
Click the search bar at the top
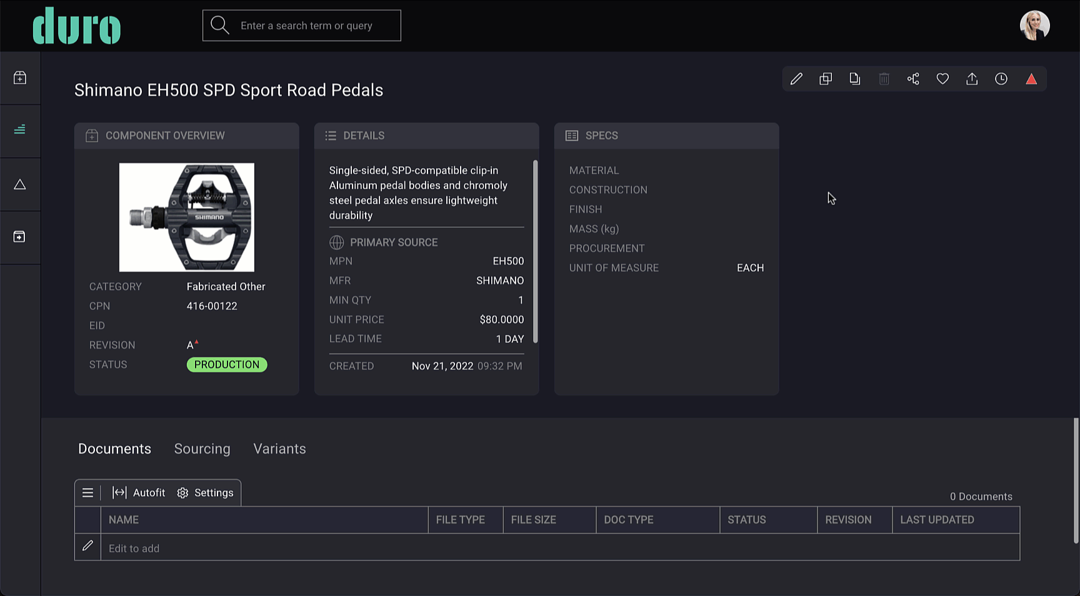point(301,25)
